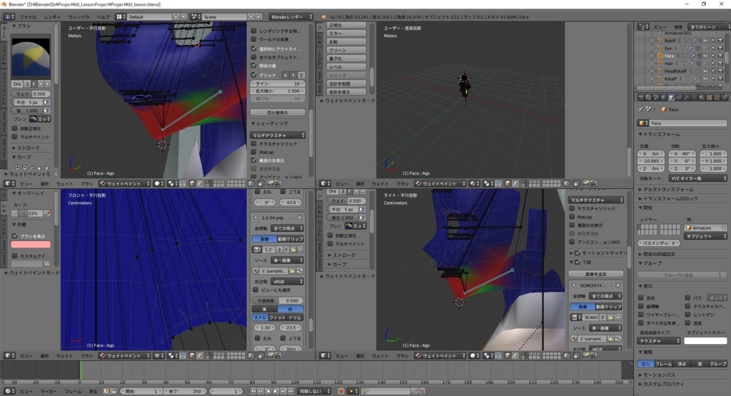
Task: Adjust the ウェイト 0.500 slider in top-left brush panel
Action: click(31, 93)
